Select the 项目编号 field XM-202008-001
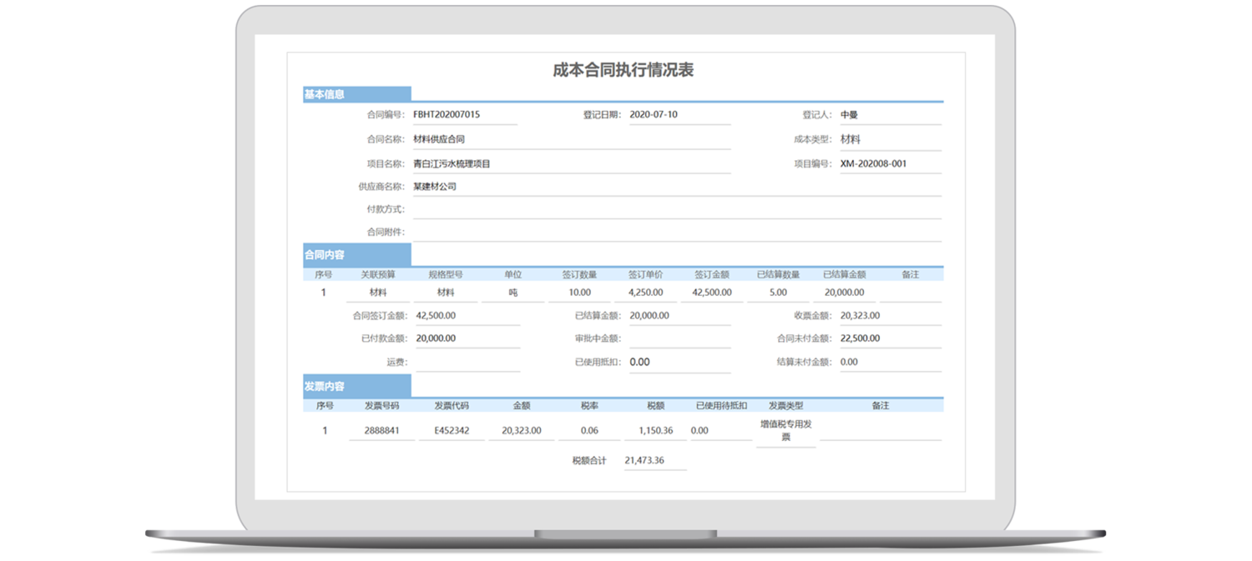Image resolution: width=1252 pixels, height=561 pixels. click(x=889, y=164)
